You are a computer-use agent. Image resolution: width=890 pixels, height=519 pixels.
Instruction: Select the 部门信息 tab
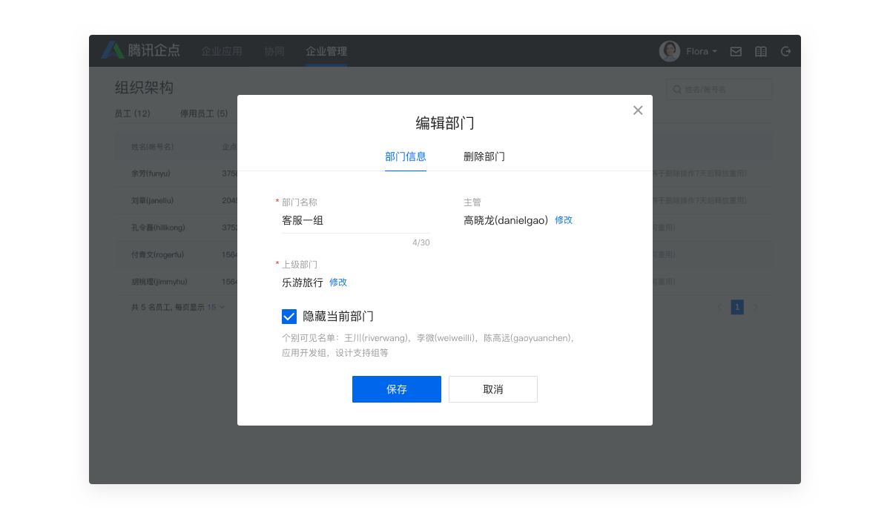pos(405,156)
